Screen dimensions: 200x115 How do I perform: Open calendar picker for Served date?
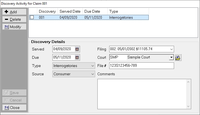click(x=77, y=49)
